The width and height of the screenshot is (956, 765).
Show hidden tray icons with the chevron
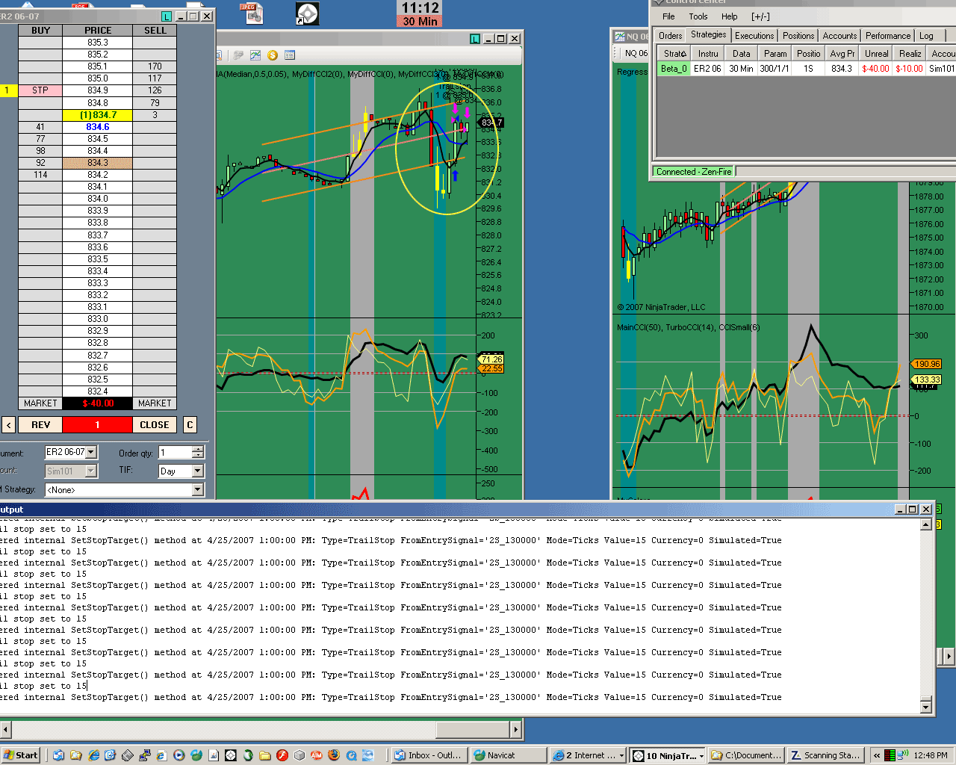(x=877, y=755)
